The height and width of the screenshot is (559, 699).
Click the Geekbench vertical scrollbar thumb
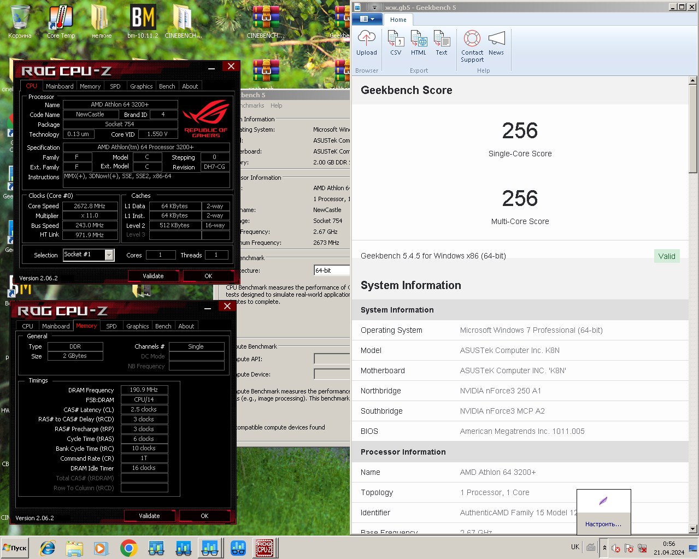(693, 130)
